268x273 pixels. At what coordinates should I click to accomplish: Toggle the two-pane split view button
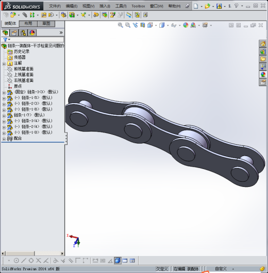125,261
